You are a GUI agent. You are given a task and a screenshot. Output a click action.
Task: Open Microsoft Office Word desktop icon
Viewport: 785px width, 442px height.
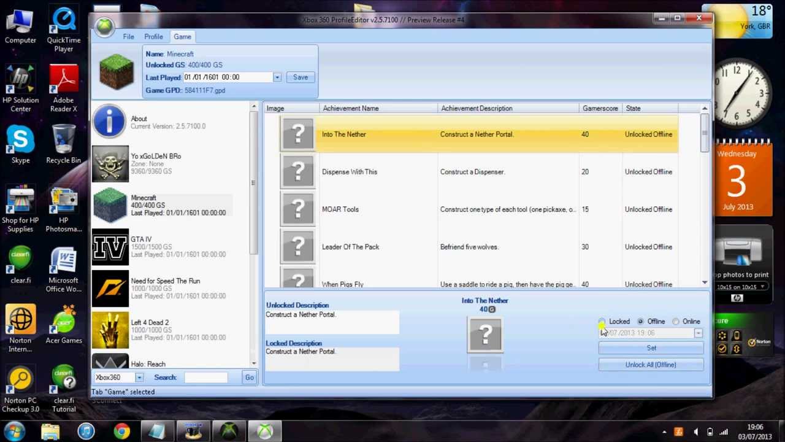pos(64,271)
